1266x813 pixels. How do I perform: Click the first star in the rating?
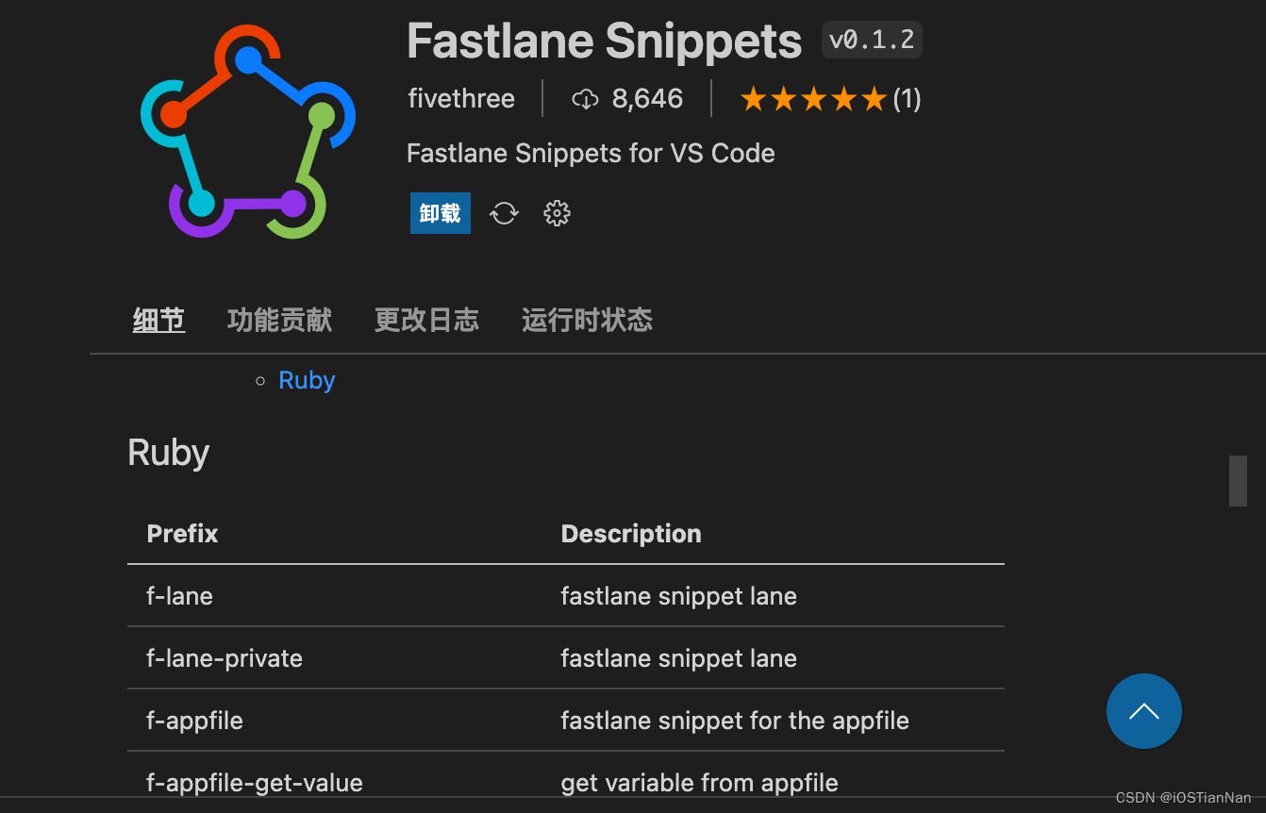pyautogui.click(x=752, y=97)
